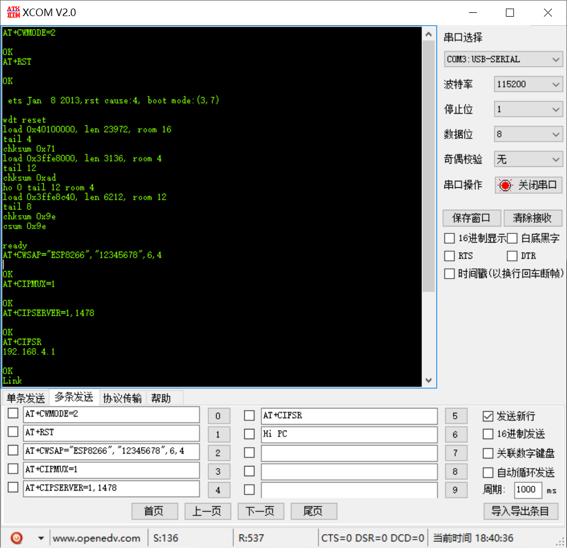Image resolution: width=567 pixels, height=548 pixels.
Task: Enable the RTS checkbox
Action: [449, 255]
